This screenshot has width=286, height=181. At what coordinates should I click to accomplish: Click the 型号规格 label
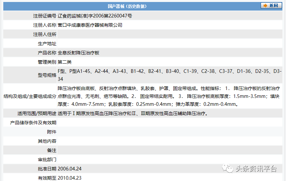pyautogui.click(x=47, y=75)
